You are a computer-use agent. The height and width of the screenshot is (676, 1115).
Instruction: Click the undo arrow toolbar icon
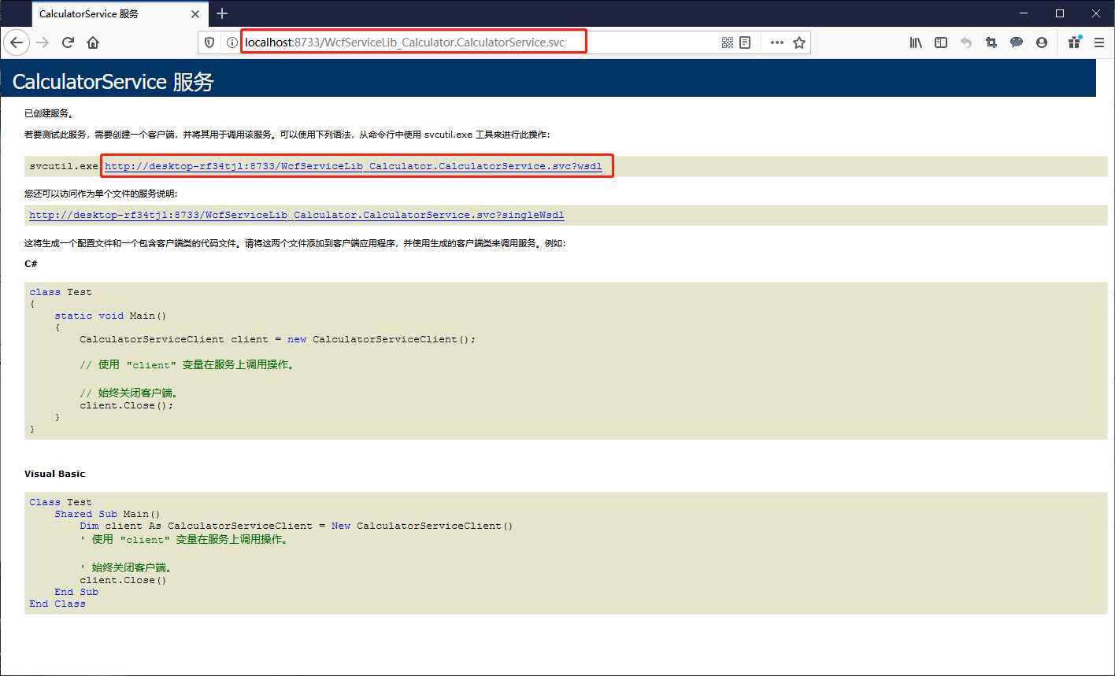tap(966, 42)
